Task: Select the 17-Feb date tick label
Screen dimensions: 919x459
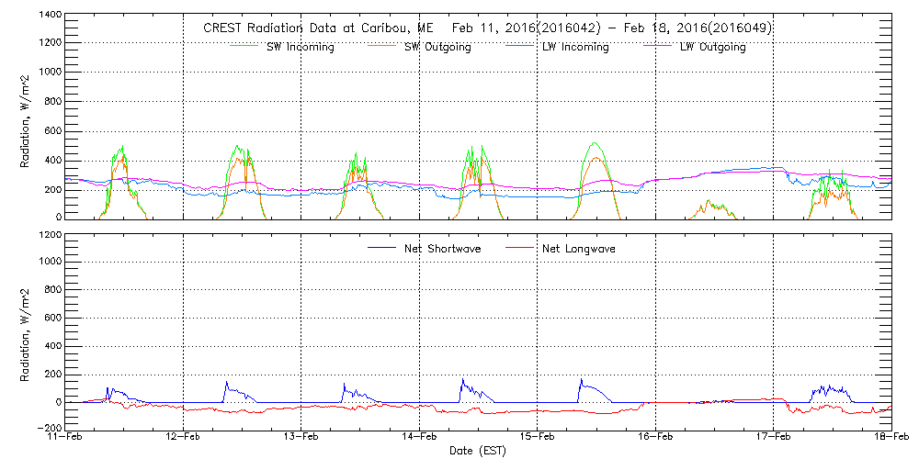Action: click(773, 438)
